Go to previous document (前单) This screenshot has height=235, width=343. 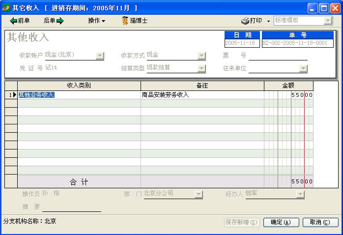[x=20, y=21]
